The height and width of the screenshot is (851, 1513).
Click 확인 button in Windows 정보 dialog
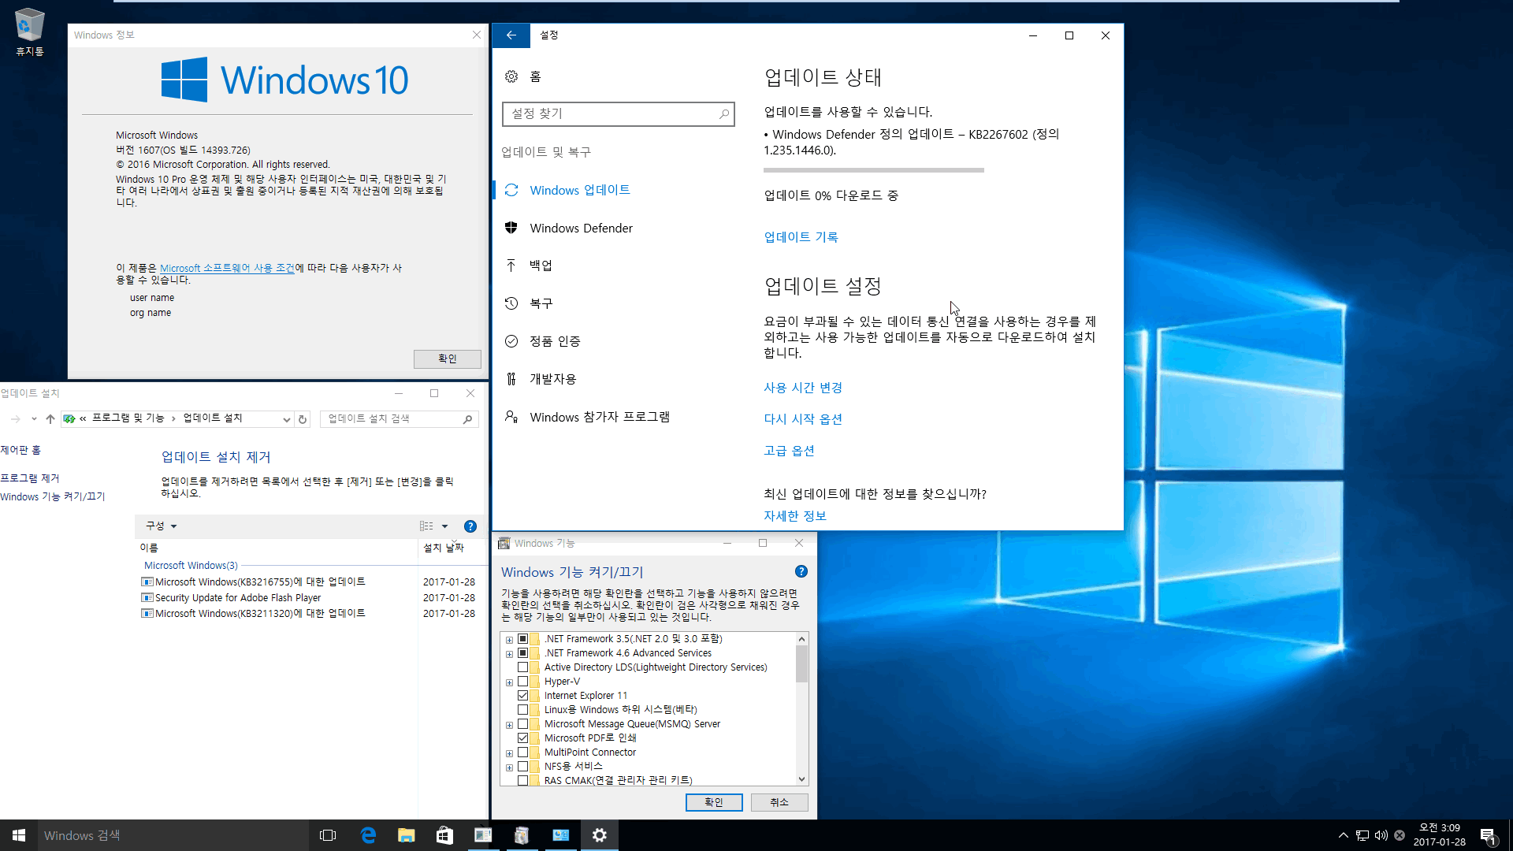(448, 359)
